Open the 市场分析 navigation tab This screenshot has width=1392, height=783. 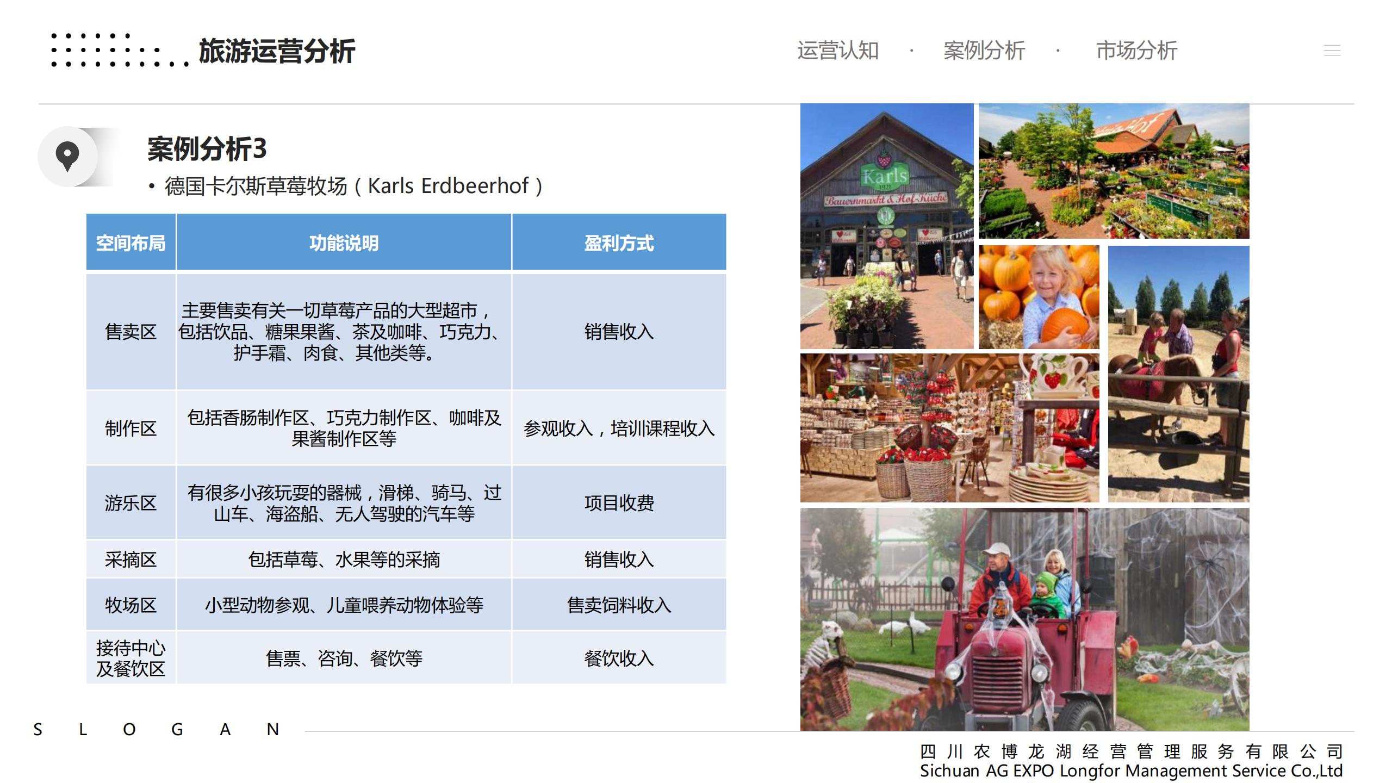point(1136,51)
